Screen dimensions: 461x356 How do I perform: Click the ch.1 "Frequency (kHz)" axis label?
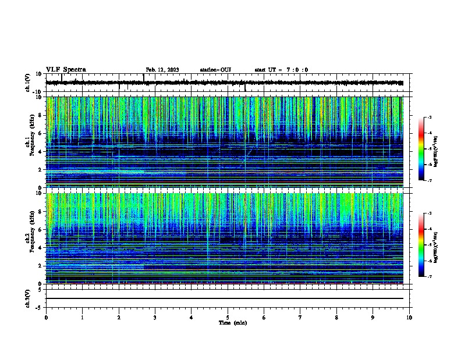(x=32, y=136)
